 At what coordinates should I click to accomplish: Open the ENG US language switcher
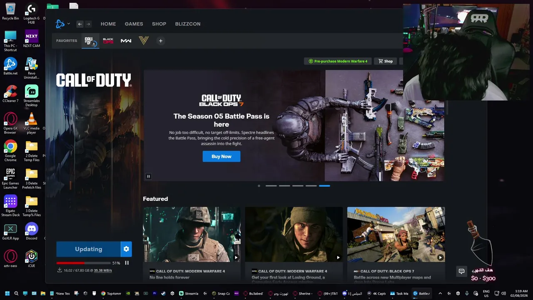[x=486, y=293]
